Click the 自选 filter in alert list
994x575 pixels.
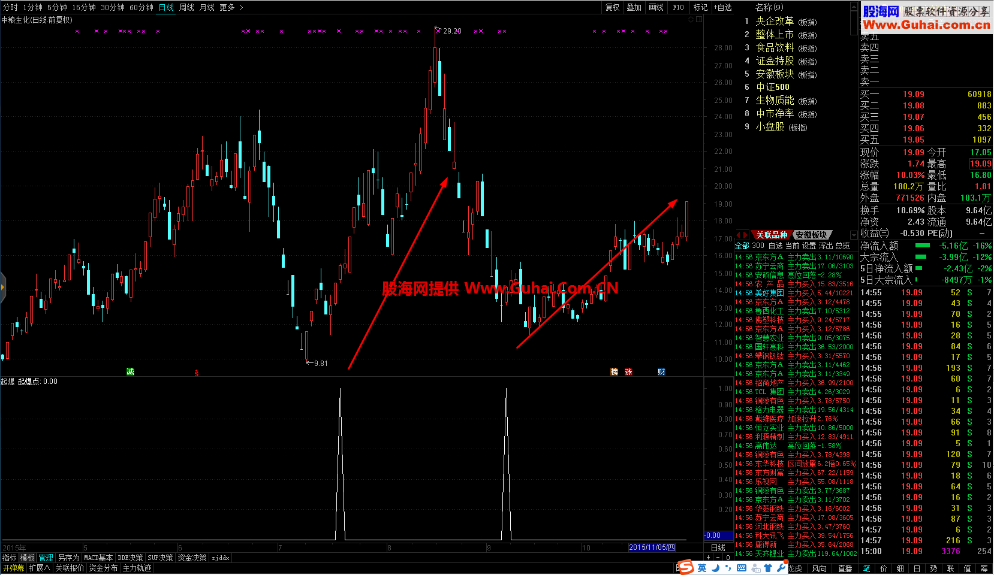[775, 246]
